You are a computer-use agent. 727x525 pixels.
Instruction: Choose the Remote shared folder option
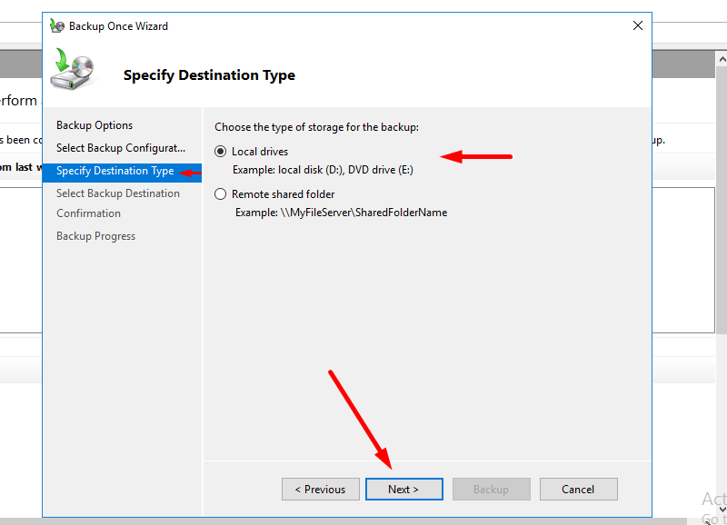pyautogui.click(x=221, y=194)
